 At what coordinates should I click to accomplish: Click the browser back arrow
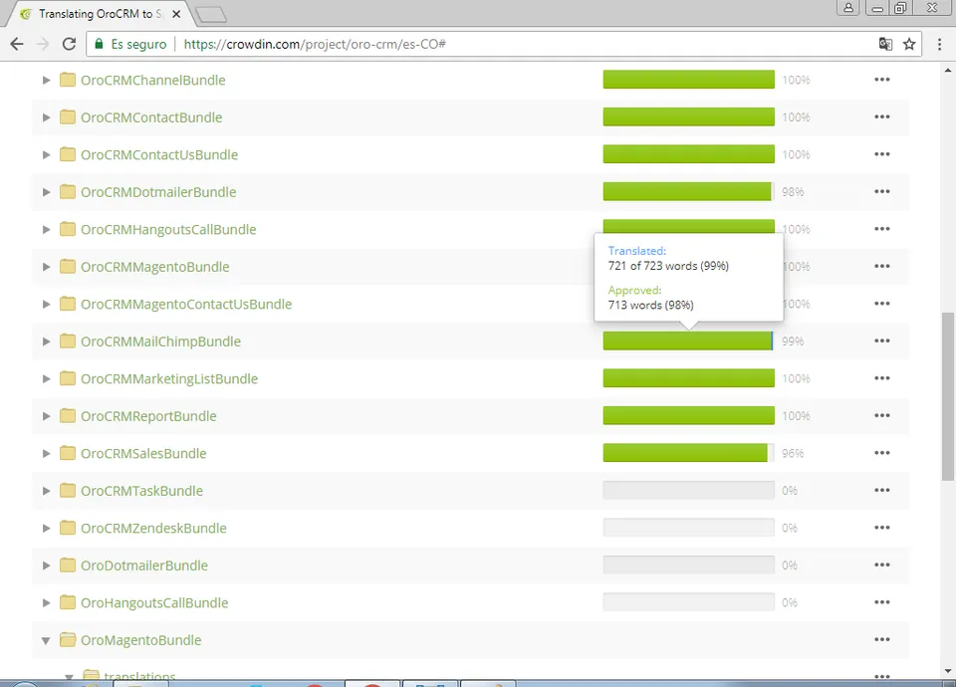(17, 44)
